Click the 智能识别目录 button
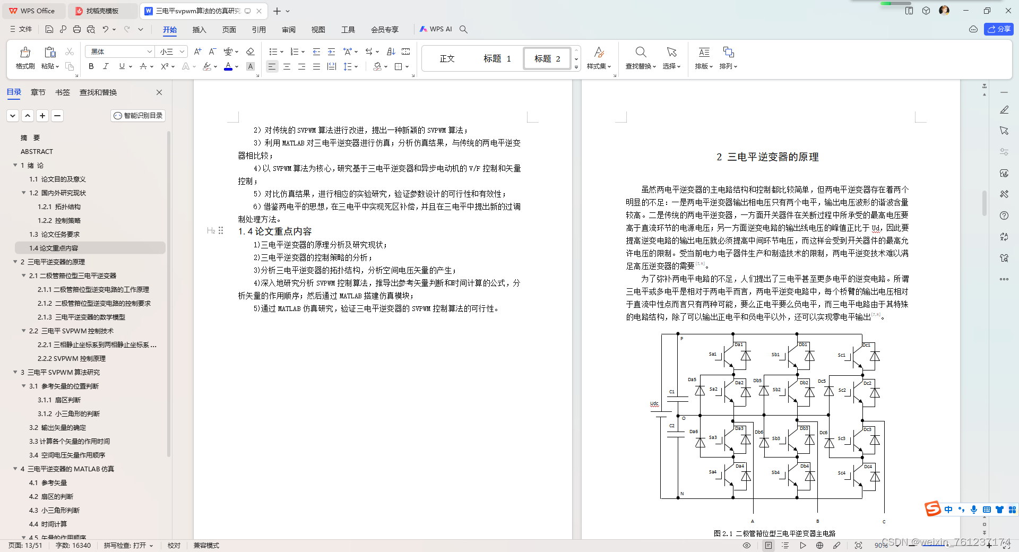This screenshot has width=1019, height=552. (137, 116)
